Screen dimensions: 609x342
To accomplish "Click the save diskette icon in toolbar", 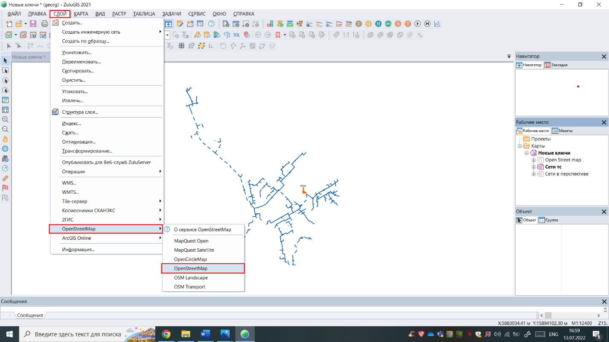I will point(33,24).
